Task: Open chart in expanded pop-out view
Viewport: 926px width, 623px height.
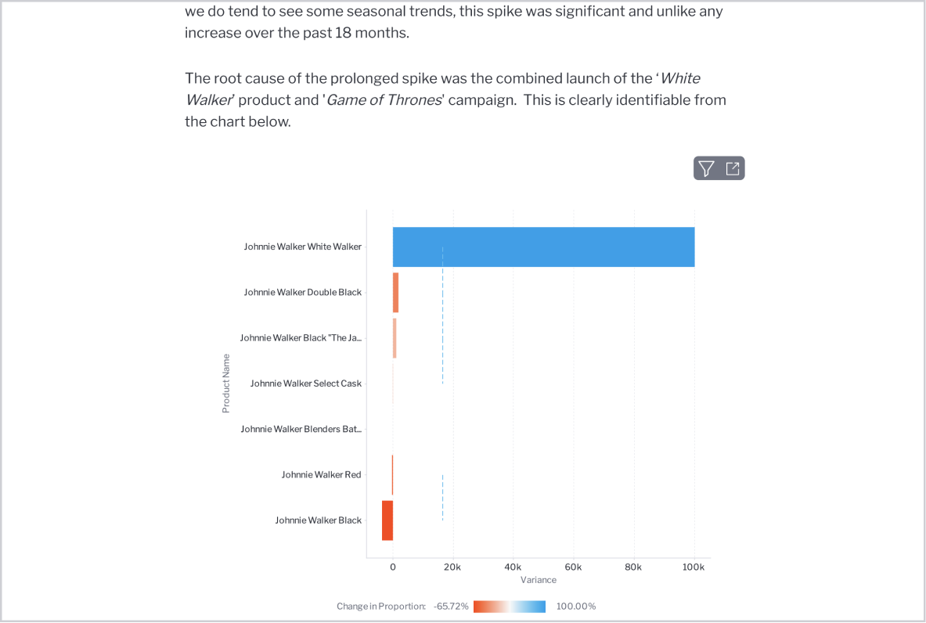Action: click(x=733, y=168)
